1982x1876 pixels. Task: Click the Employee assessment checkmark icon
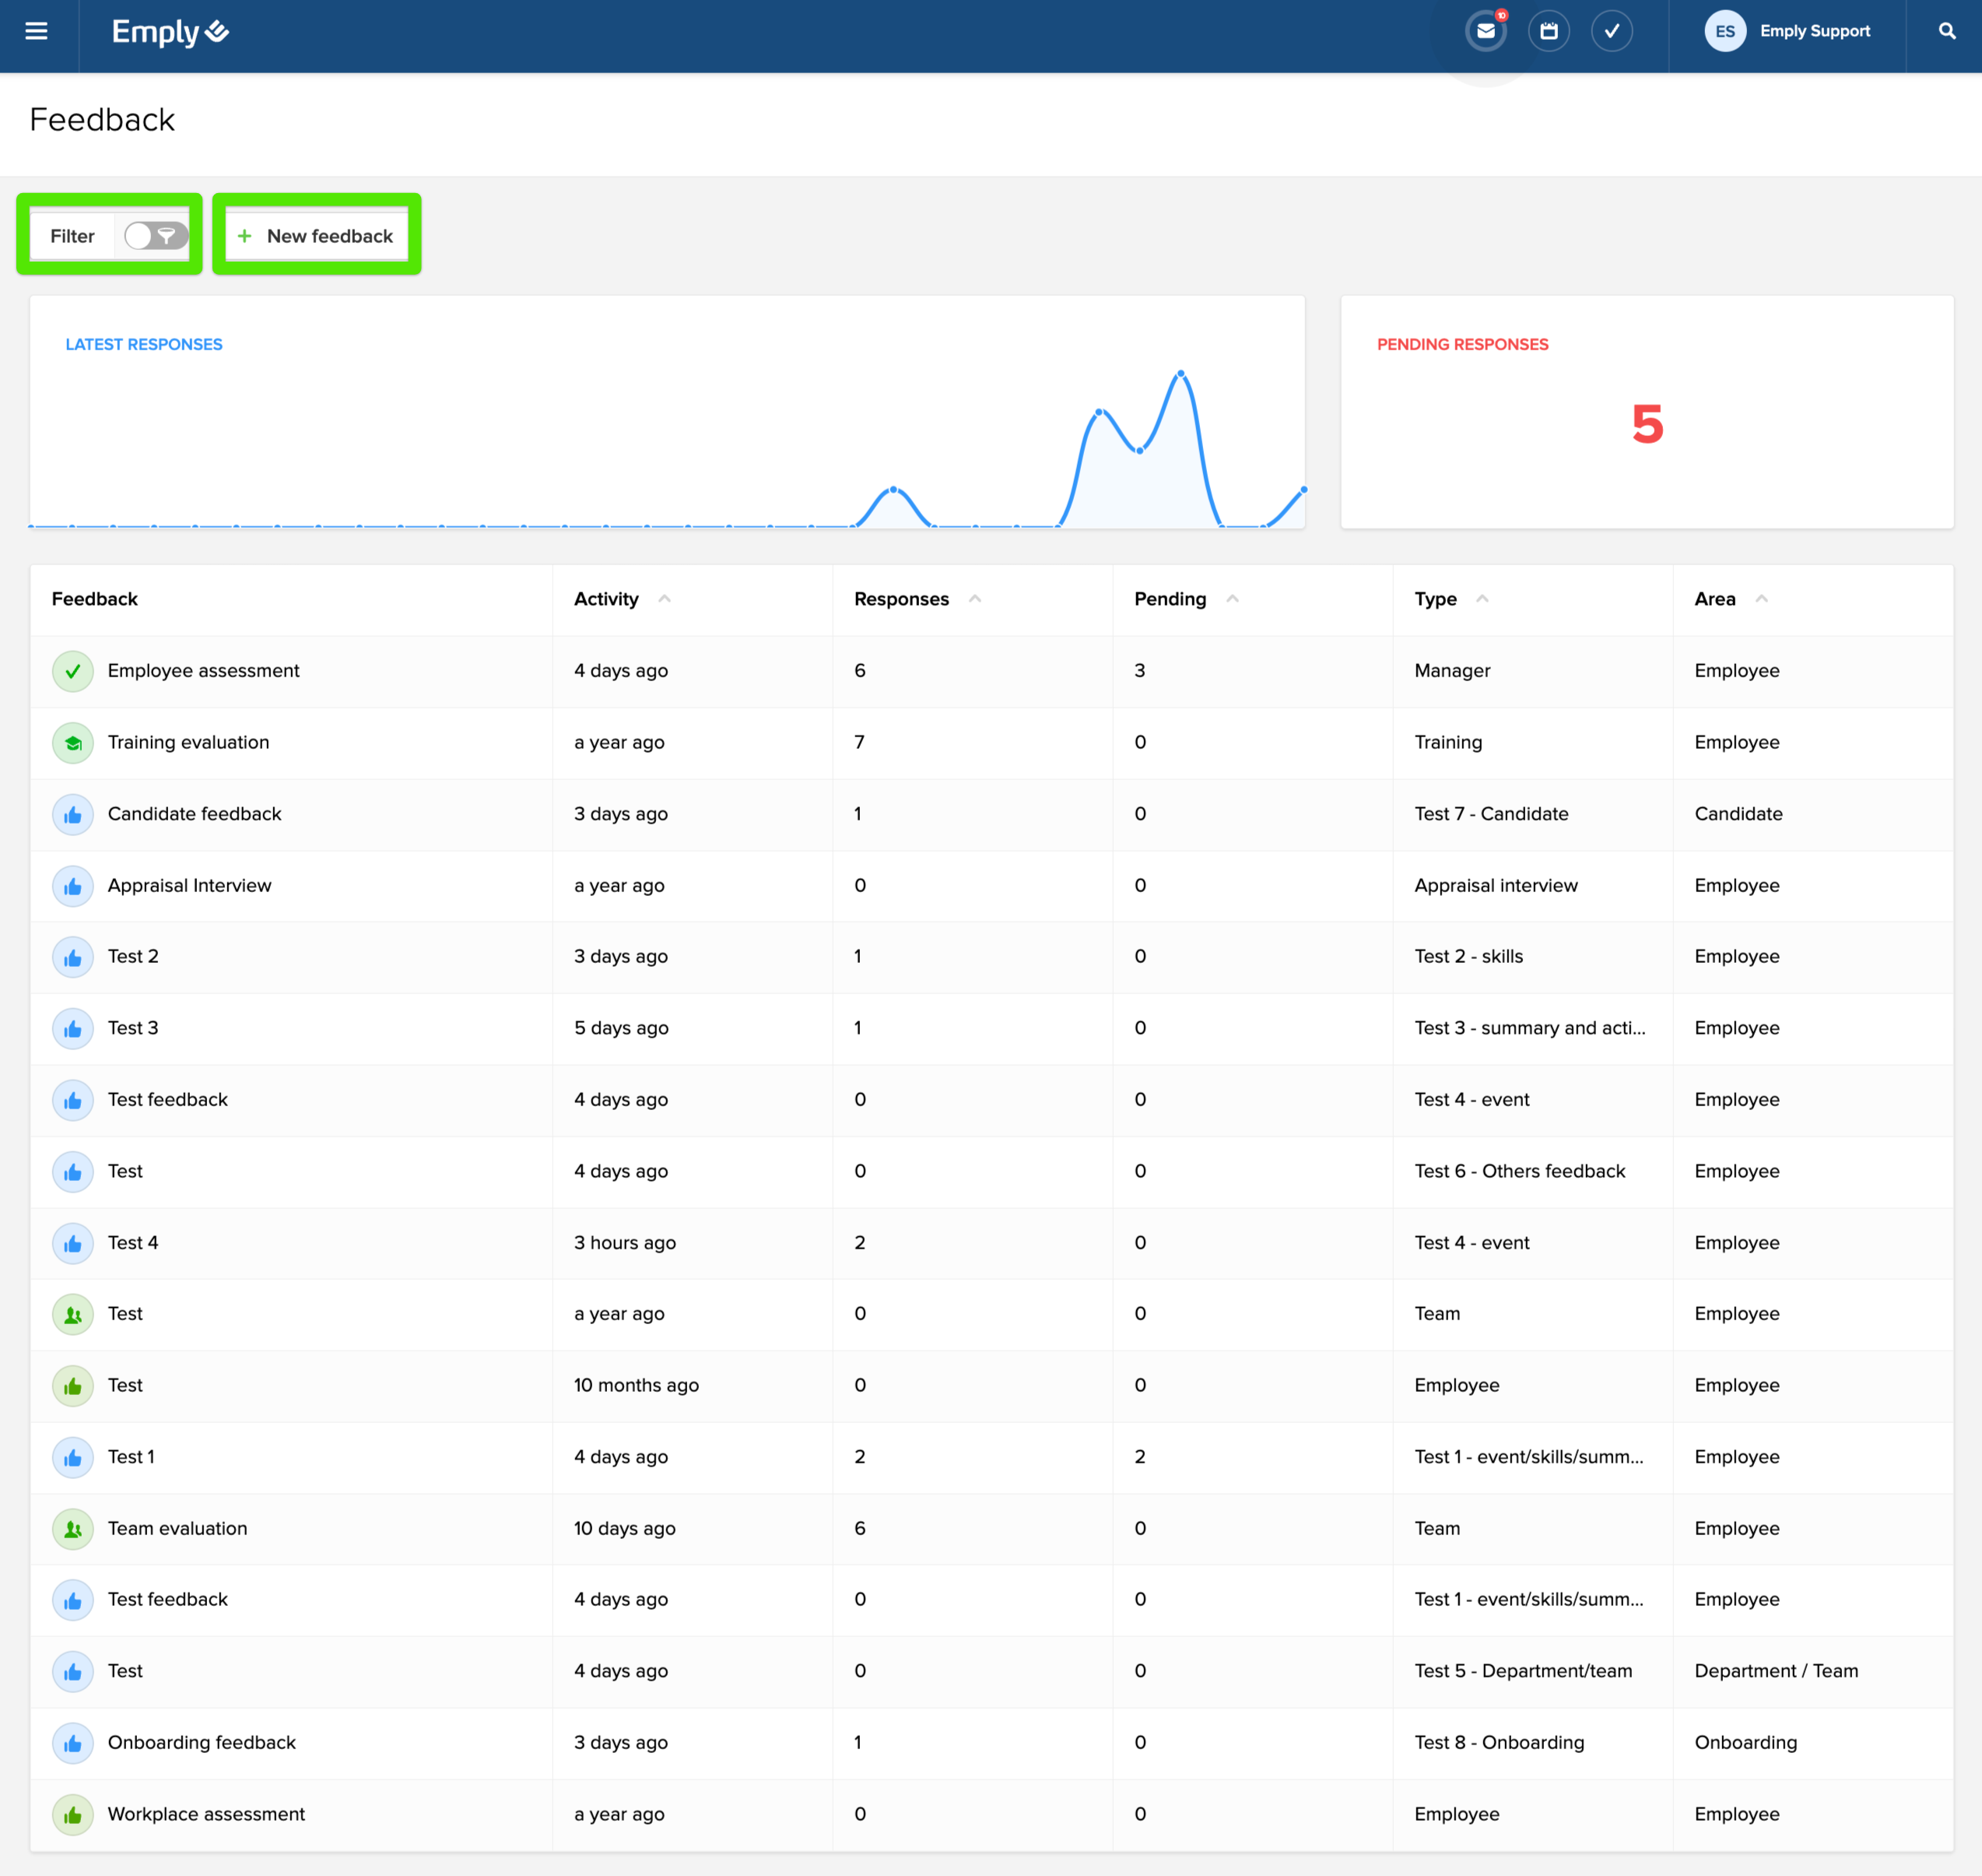click(73, 671)
